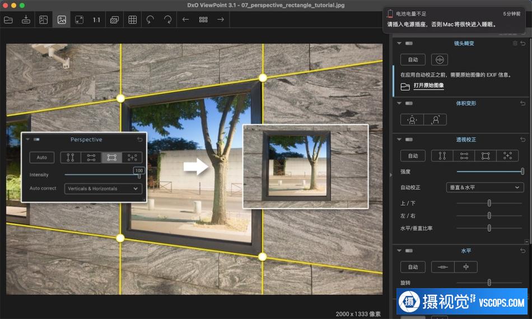
Task: Select the single image view icon
Action: (62, 20)
